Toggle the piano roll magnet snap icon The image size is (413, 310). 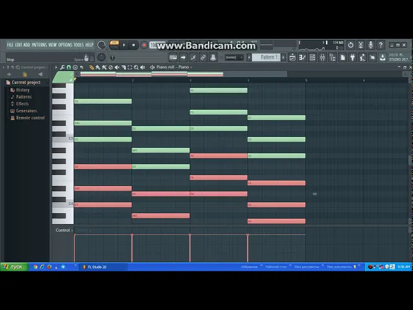[x=69, y=67]
